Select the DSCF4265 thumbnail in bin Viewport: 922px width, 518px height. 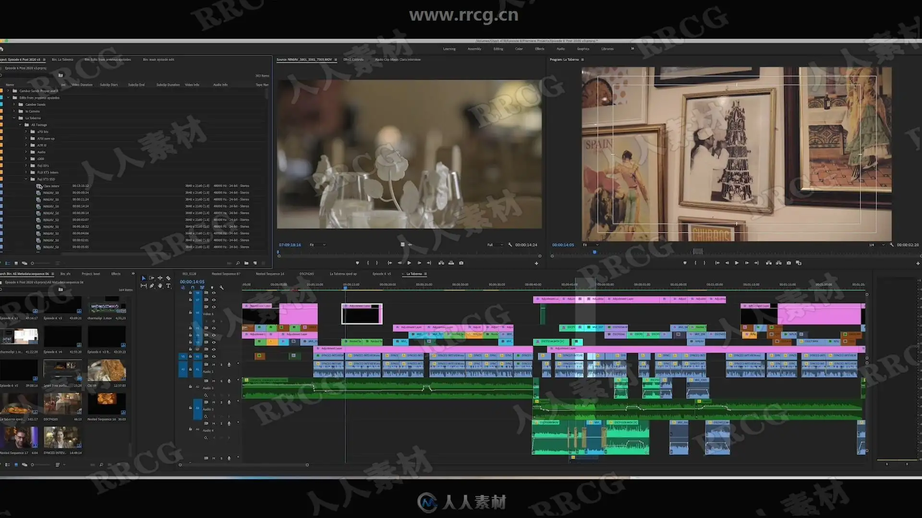[x=62, y=404]
